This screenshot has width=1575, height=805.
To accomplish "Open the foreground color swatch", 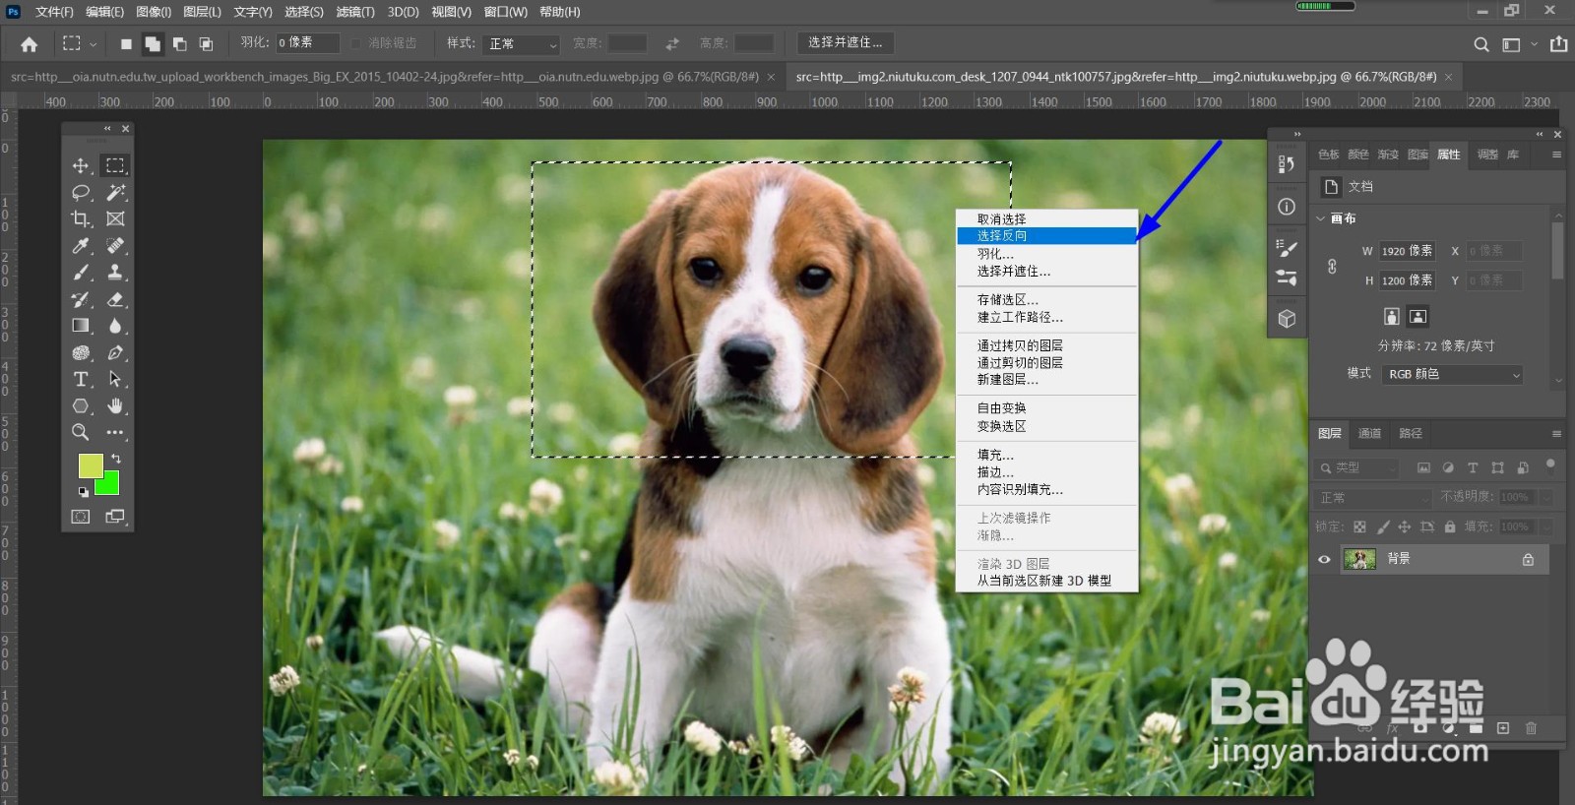I will coord(91,465).
